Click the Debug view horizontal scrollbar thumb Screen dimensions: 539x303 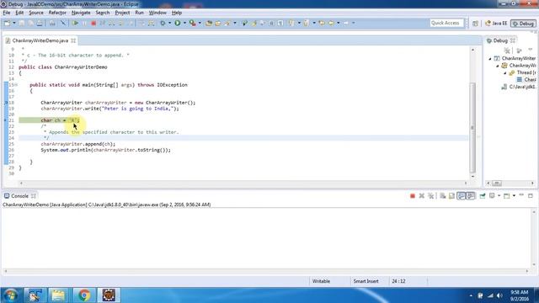[496, 183]
